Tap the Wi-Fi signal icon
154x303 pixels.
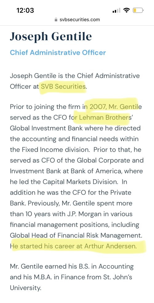[126, 10]
